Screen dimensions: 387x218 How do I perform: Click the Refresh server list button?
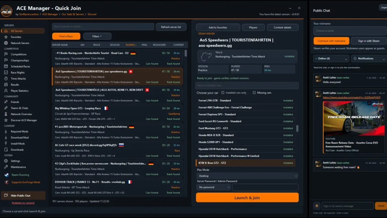(171, 27)
